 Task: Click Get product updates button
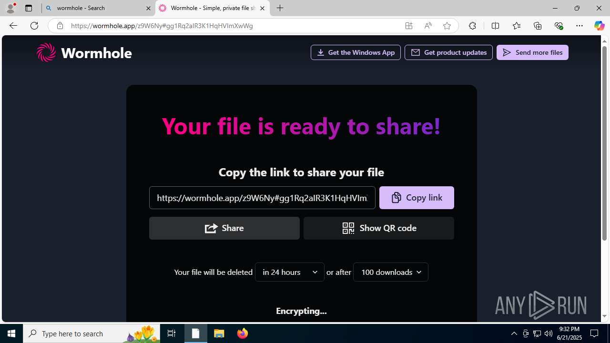coord(448,52)
